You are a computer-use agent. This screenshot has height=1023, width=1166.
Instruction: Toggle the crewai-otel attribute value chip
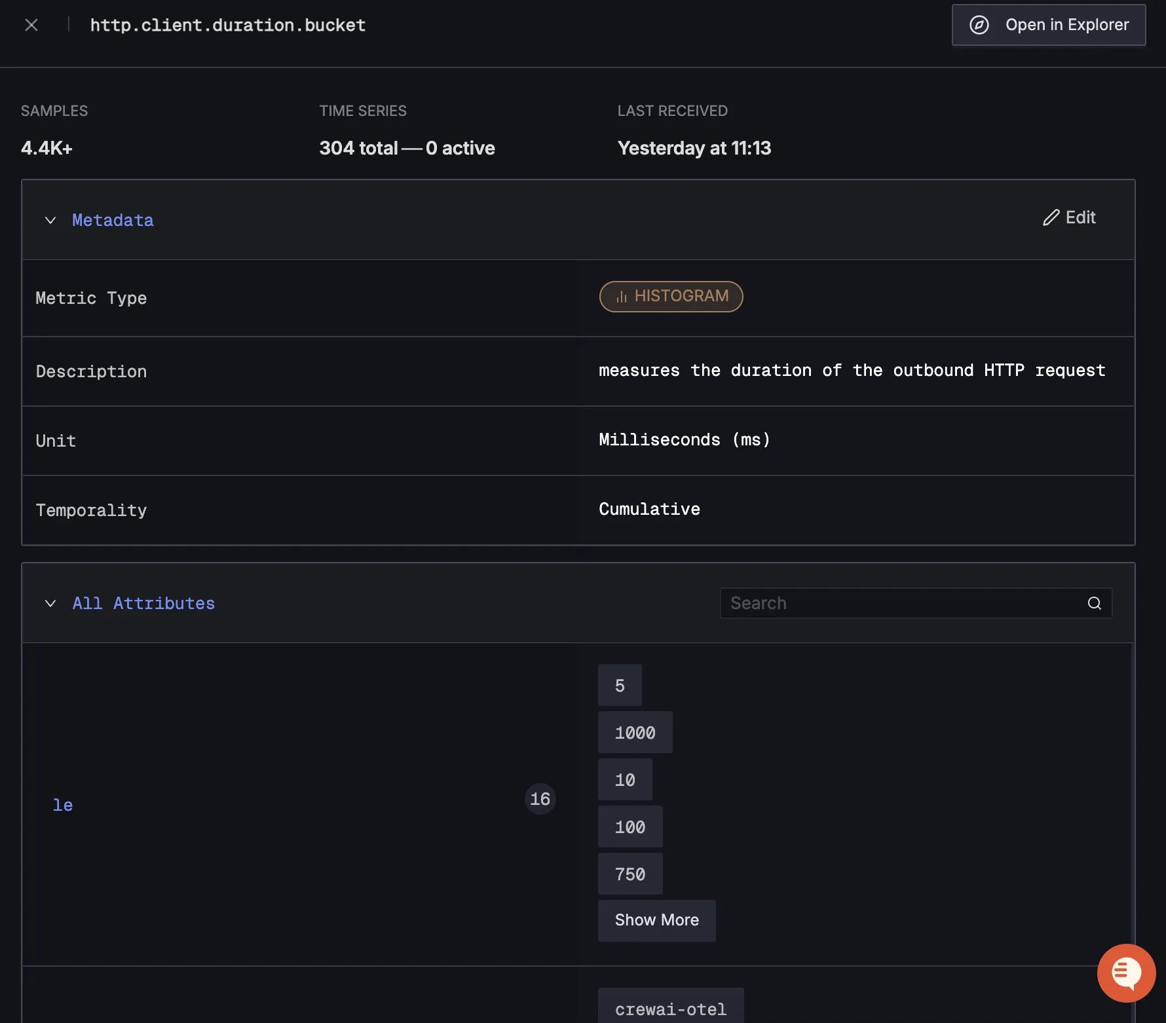click(670, 1009)
